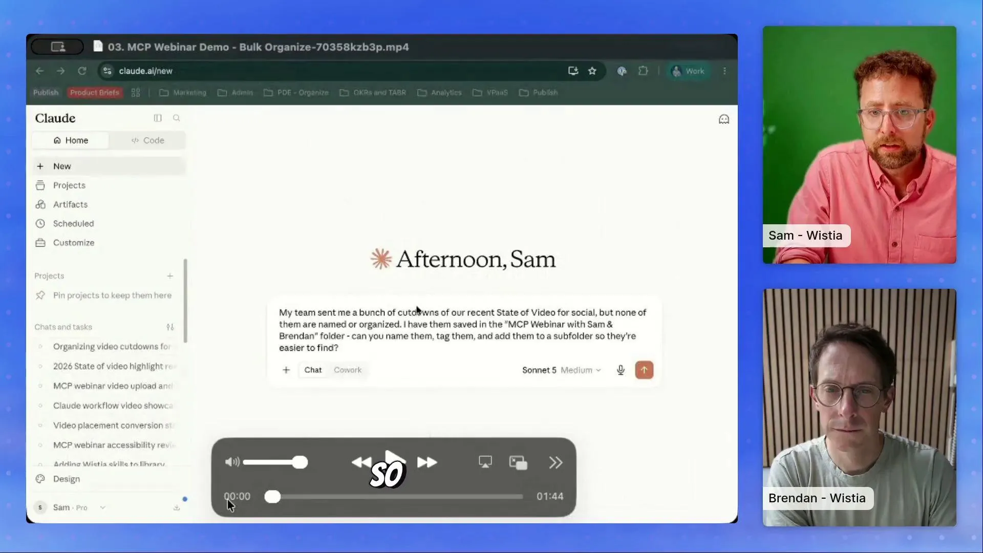Screen dimensions: 983x553
Task: Click the browser back arrow
Action: point(39,71)
